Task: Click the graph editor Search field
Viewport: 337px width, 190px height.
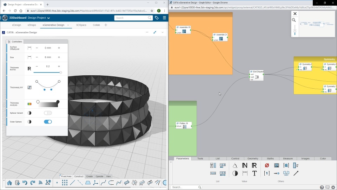Action: click(186, 187)
